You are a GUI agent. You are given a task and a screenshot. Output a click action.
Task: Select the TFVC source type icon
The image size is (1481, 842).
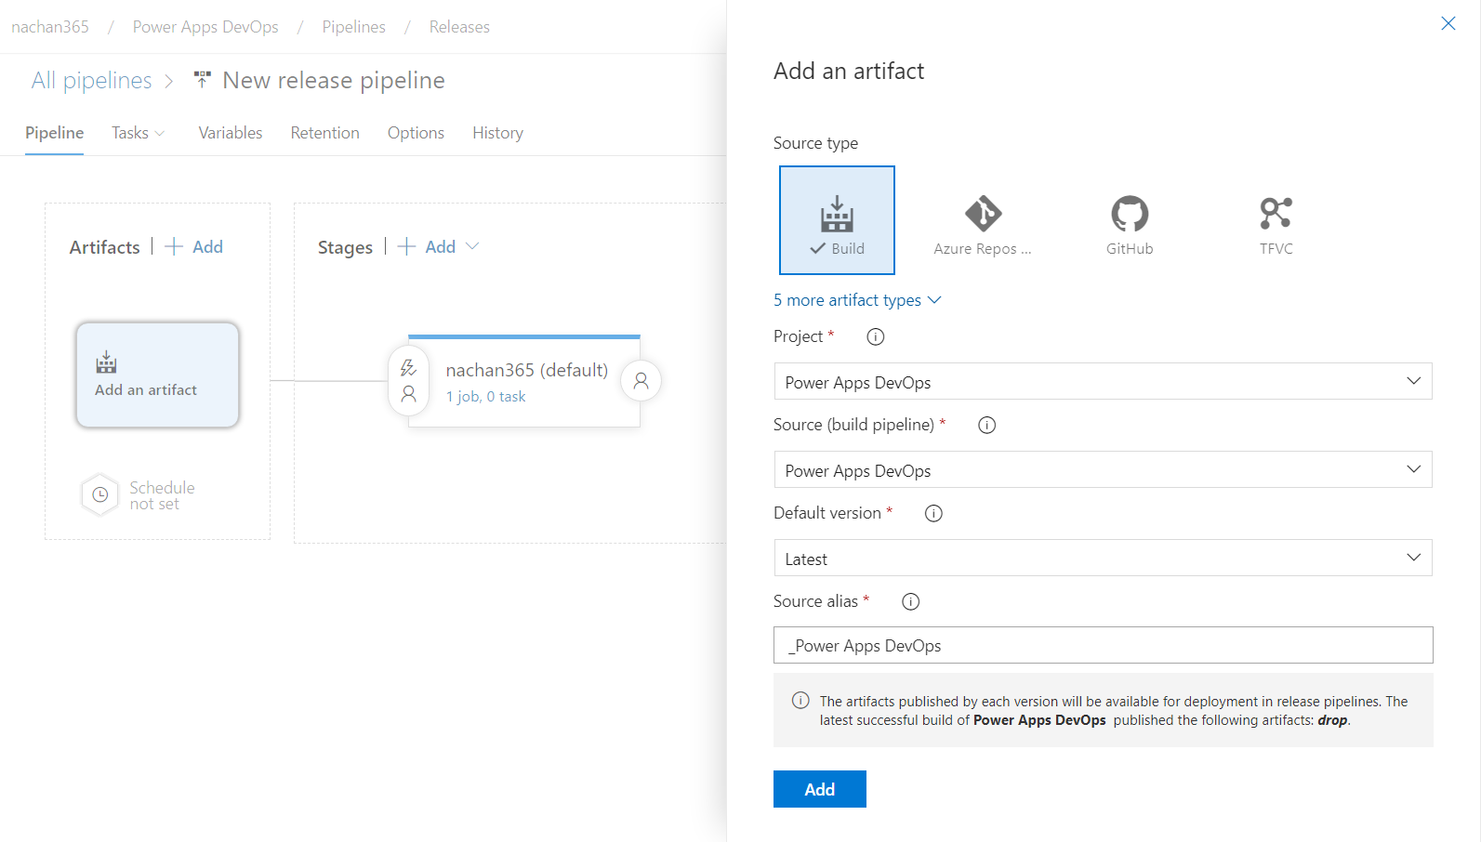pyautogui.click(x=1276, y=224)
